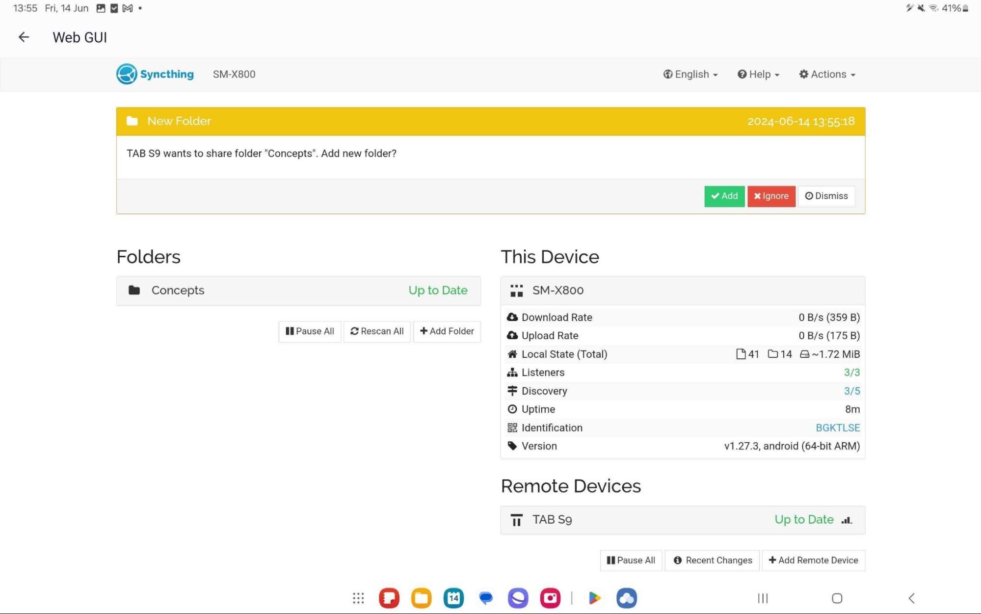Viewport: 981px width, 614px height.
Task: Open the BGKTLSE identification link
Action: (x=838, y=428)
